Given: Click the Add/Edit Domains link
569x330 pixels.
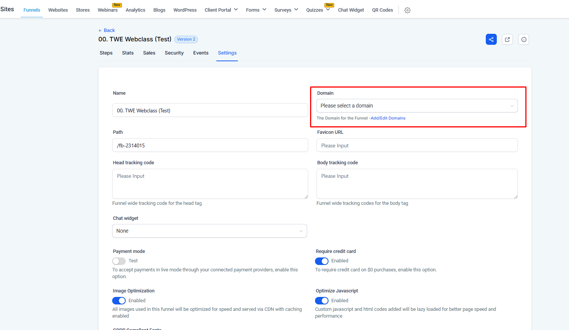Looking at the screenshot, I should pyautogui.click(x=388, y=118).
